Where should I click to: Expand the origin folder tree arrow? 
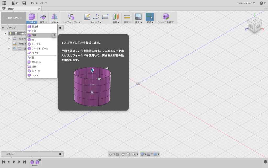(9, 49)
